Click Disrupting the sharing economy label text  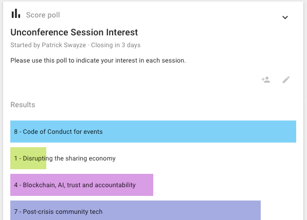69,158
